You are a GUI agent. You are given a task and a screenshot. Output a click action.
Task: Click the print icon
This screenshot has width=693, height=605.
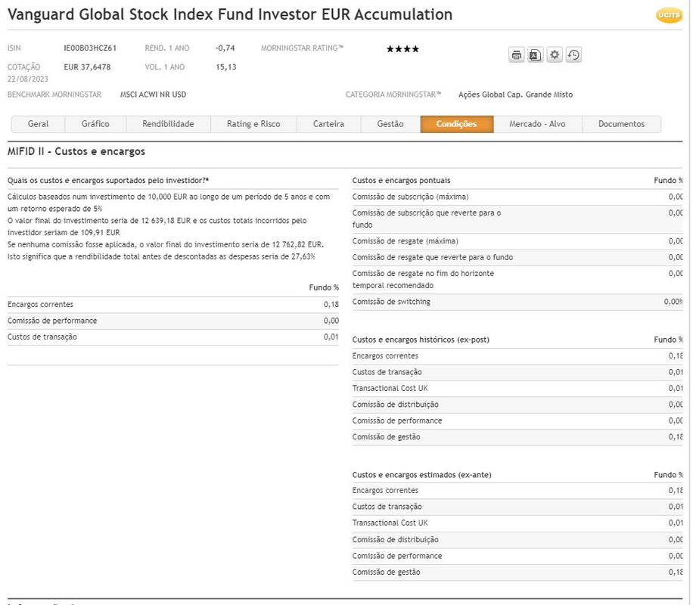point(516,55)
